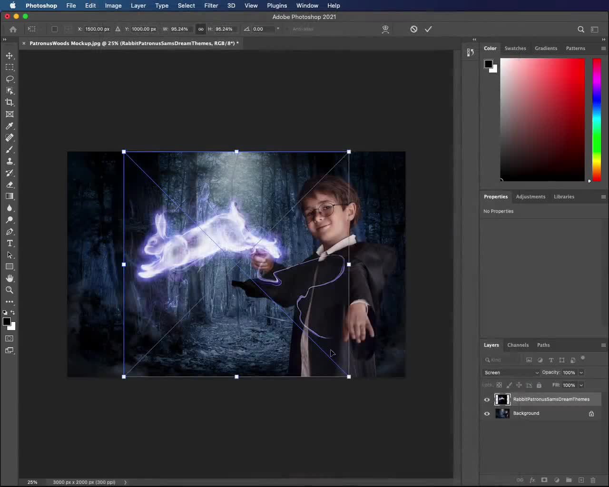The height and width of the screenshot is (487, 609).
Task: Select the Move tool
Action: click(10, 56)
